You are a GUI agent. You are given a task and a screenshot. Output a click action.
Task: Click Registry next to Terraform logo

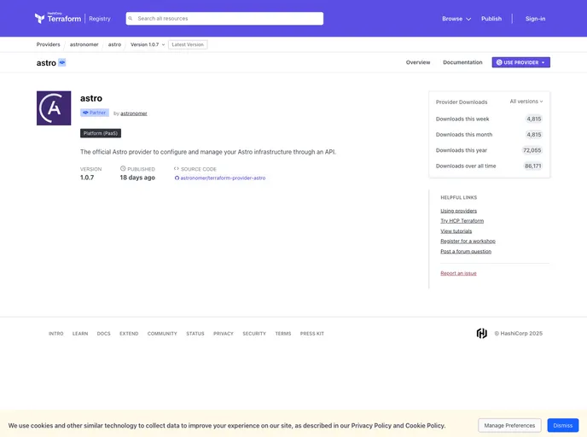(x=100, y=19)
